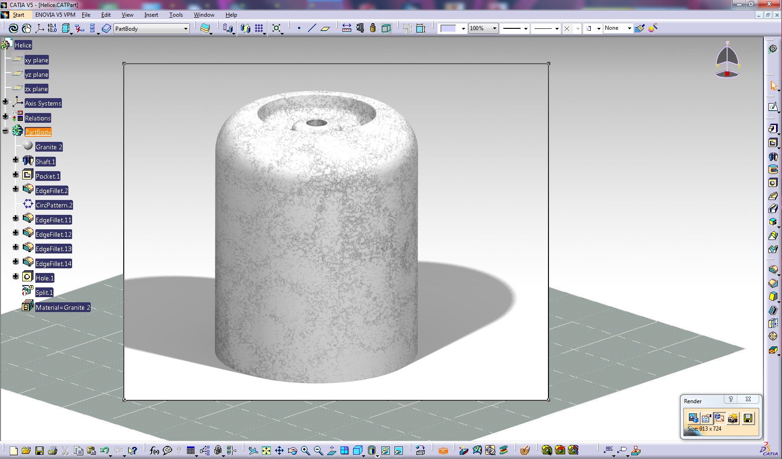Viewport: 782px width, 459px height.
Task: Click the Plane creation tool
Action: (x=325, y=28)
